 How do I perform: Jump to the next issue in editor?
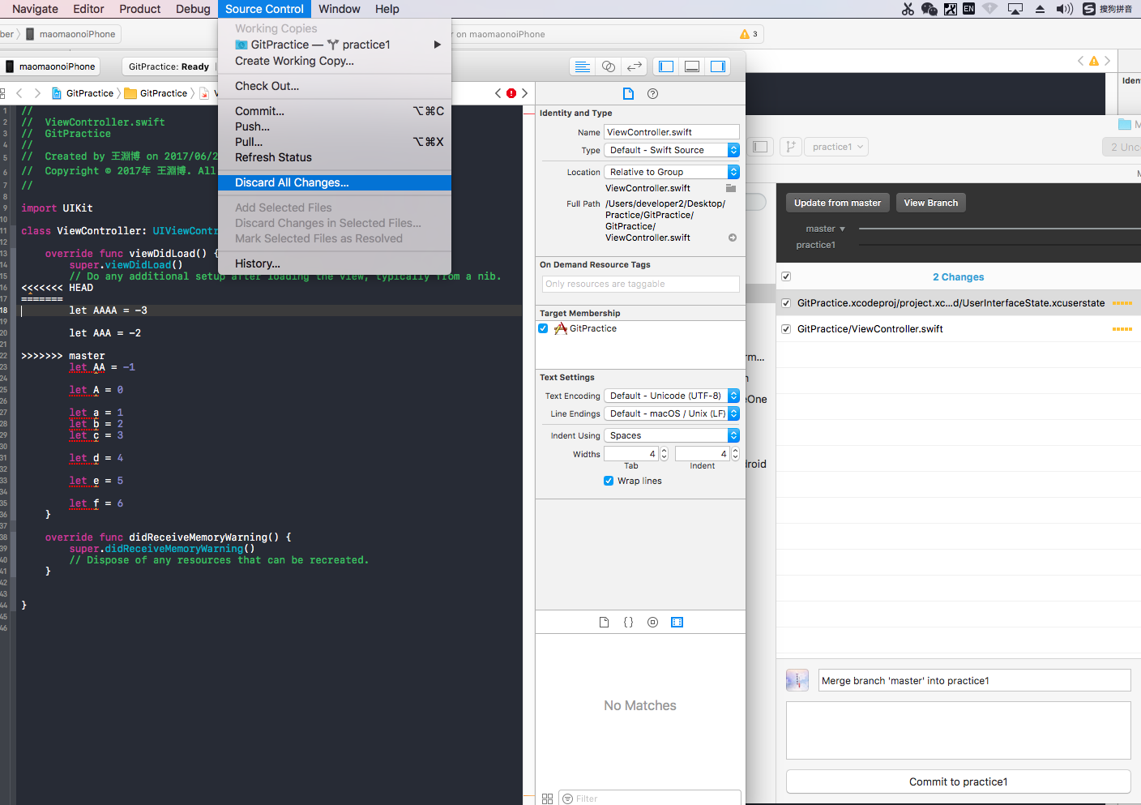(524, 93)
